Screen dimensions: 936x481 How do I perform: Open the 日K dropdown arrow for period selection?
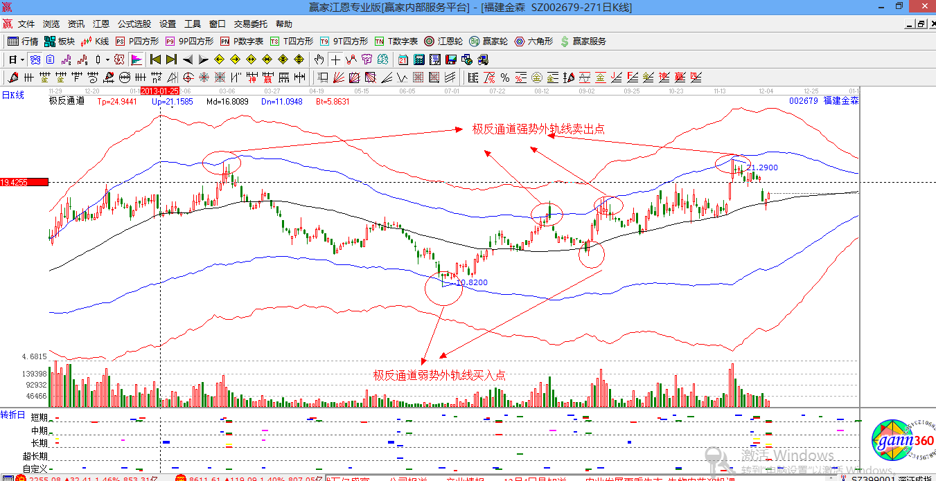(21, 60)
